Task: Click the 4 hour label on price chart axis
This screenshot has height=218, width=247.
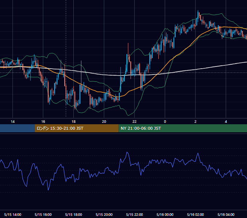Action: click(x=226, y=122)
